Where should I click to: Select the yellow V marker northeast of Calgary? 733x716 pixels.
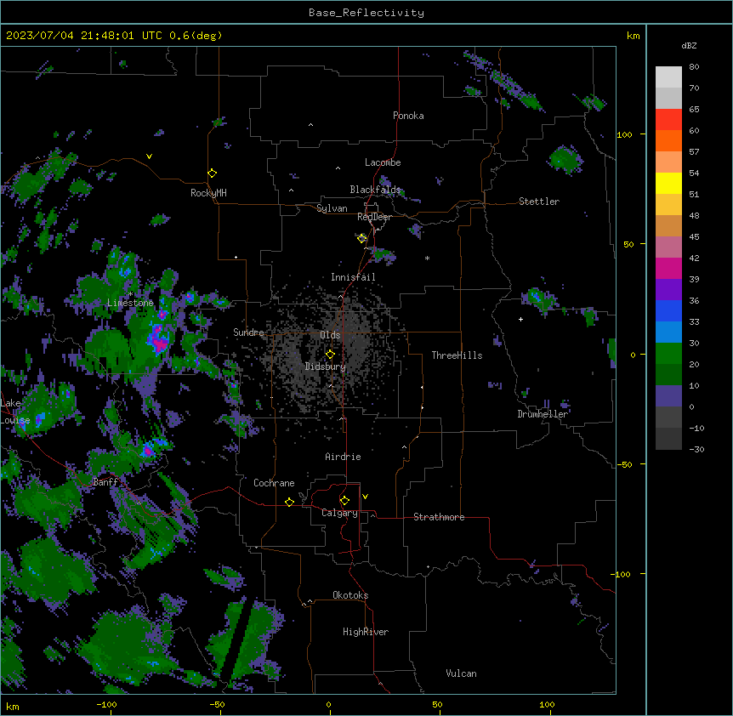click(x=365, y=497)
